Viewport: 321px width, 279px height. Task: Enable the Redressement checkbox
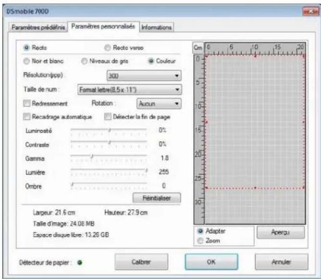point(27,103)
